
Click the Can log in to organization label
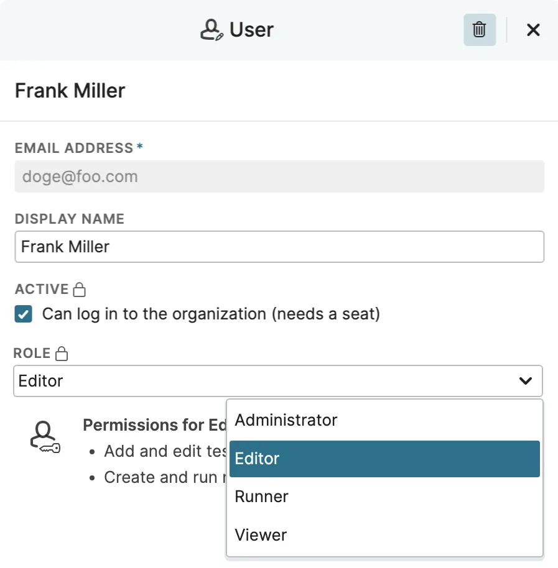(x=211, y=314)
